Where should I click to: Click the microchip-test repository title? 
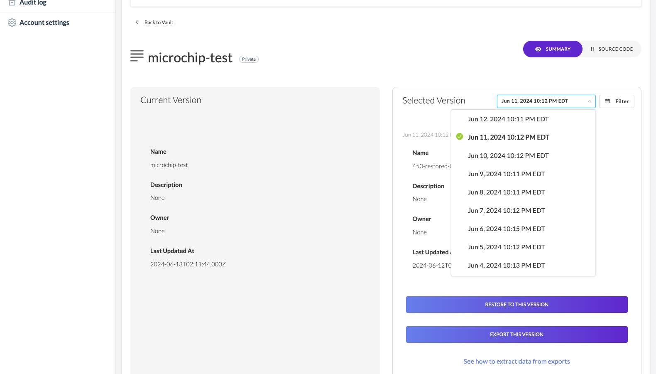[x=190, y=58]
